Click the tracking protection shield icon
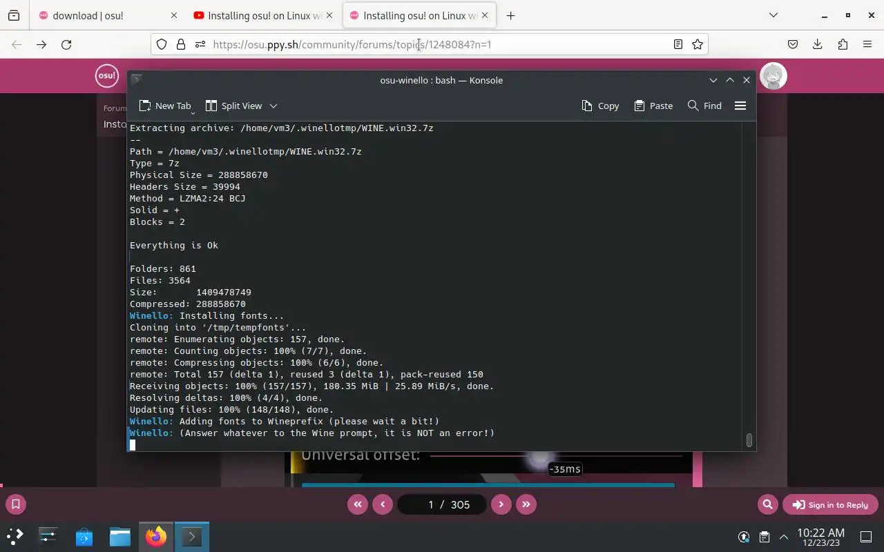Screen dimensions: 884x552 (x=162, y=44)
